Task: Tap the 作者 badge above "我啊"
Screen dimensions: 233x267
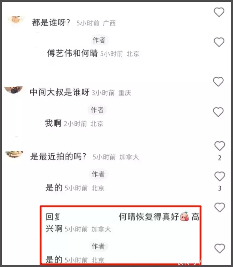Action: coord(97,110)
